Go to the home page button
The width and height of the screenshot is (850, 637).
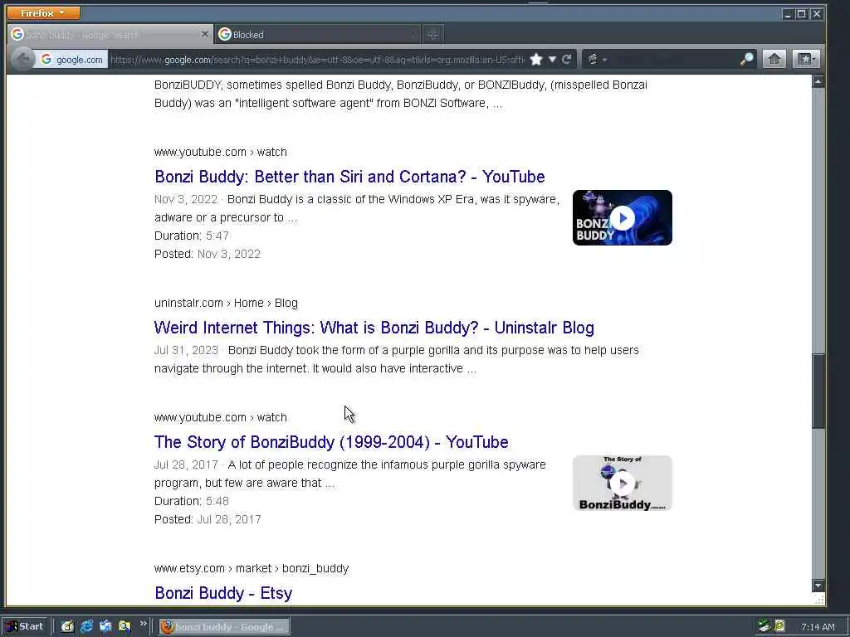coord(774,59)
